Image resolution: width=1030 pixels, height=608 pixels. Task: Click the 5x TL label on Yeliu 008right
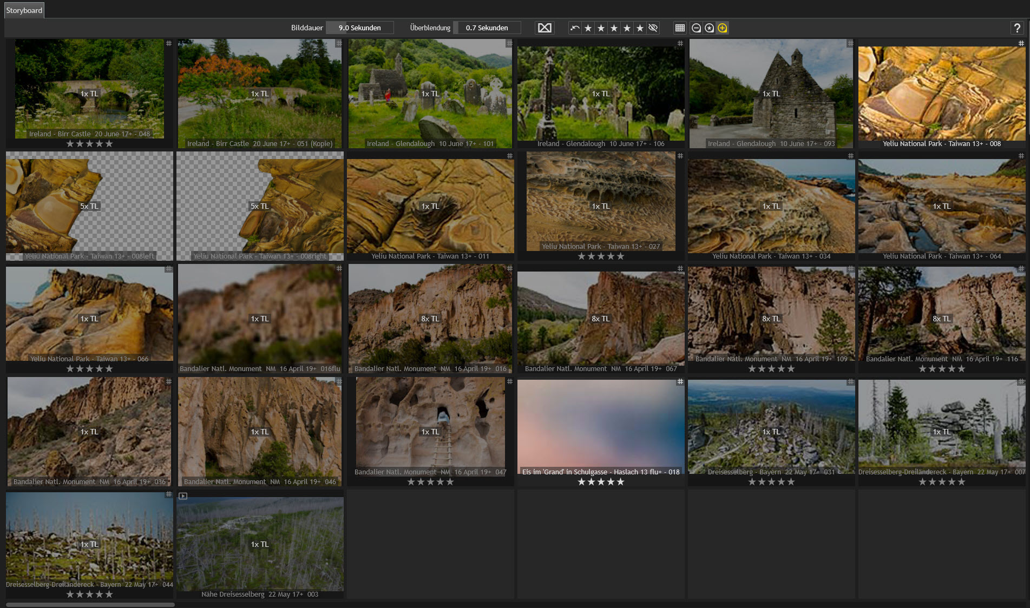pos(260,206)
